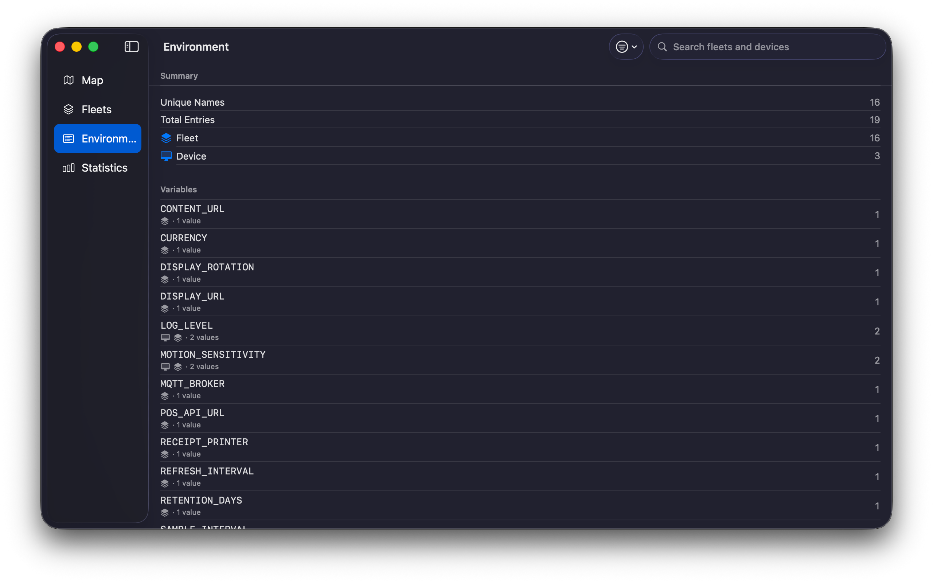933x583 pixels.
Task: Open the RETENTION_DAYS variable
Action: pos(520,505)
